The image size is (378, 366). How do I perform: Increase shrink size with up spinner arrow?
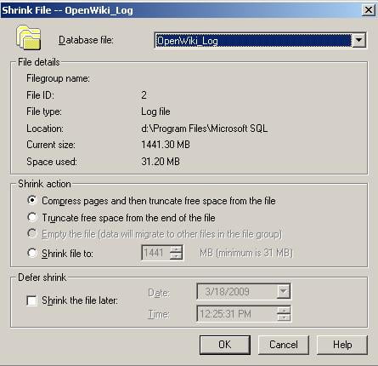177,249
